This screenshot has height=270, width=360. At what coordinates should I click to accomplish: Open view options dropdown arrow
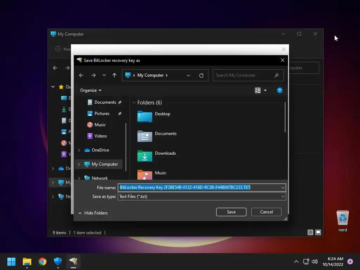point(265,90)
